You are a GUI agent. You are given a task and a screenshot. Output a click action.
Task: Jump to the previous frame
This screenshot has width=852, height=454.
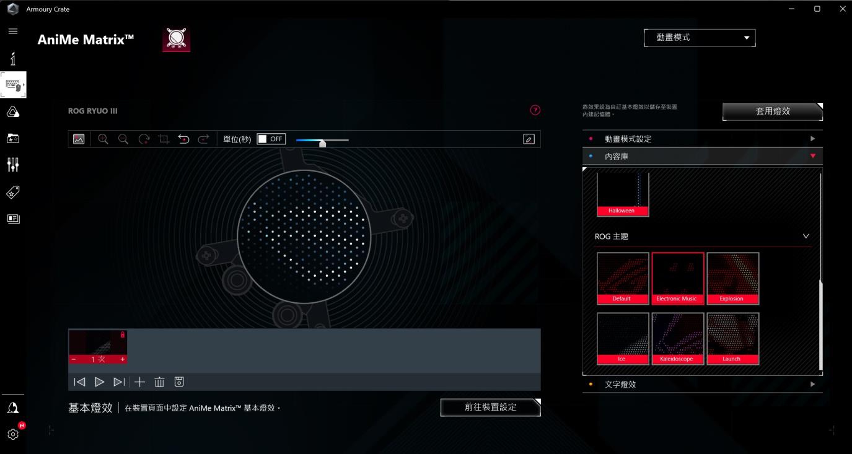(x=79, y=382)
